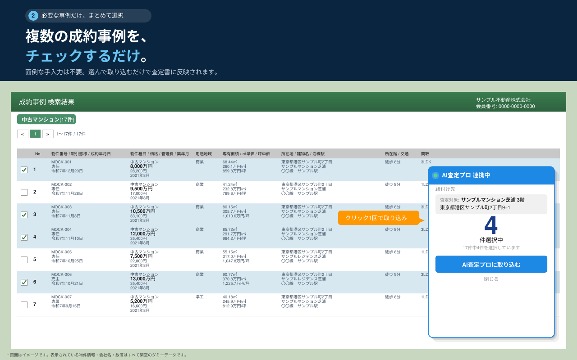Click the 7,500万円 price
This screenshot has width=577, height=360.
point(142,256)
